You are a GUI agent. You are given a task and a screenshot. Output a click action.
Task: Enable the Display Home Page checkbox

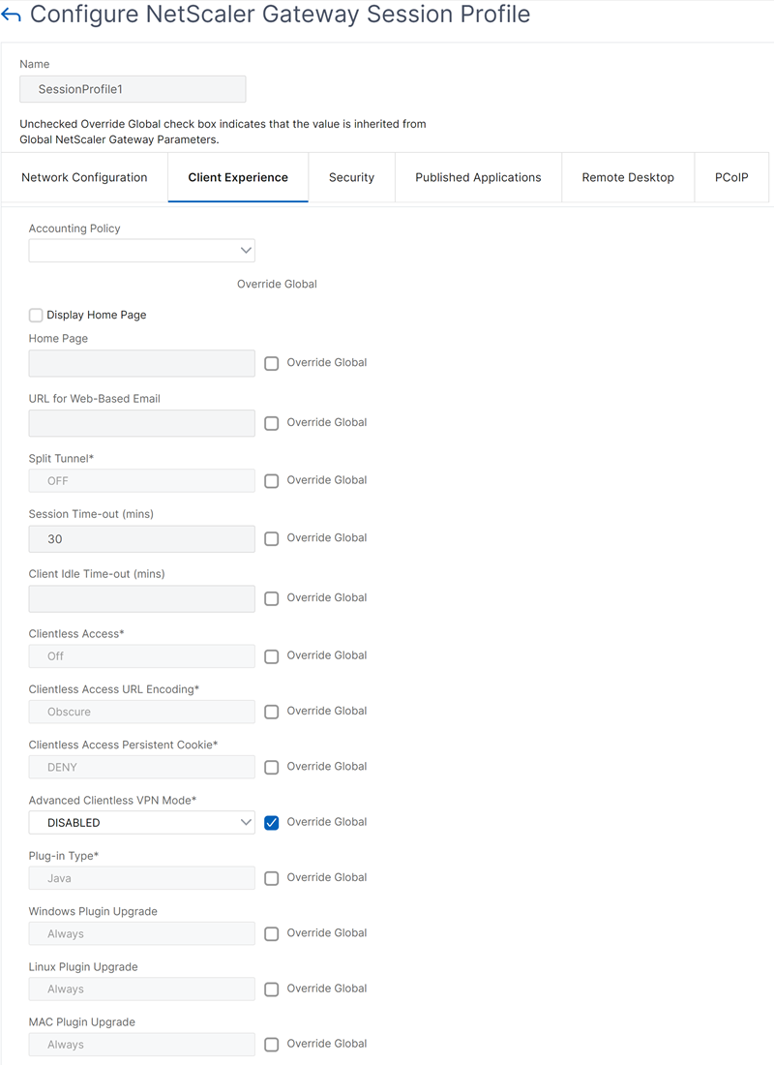[x=36, y=316]
